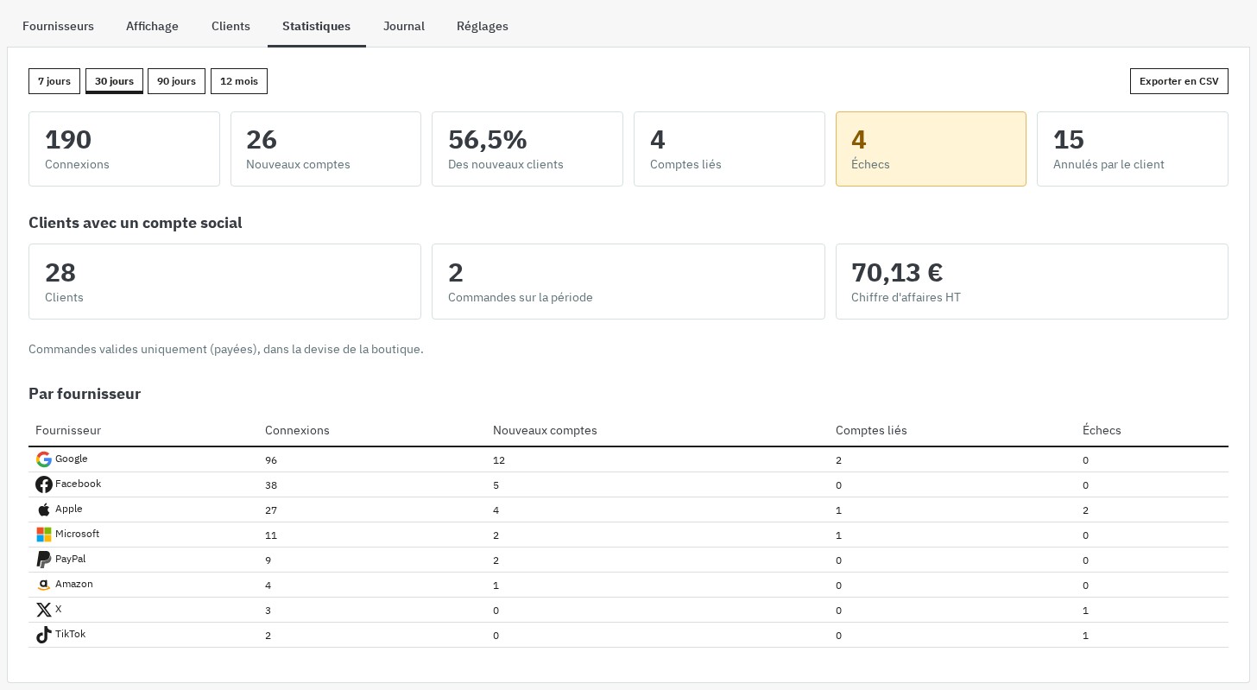Screen dimensions: 1257x690
Task: Click the 56,5% Des nouveaux clients card
Action: coord(527,149)
